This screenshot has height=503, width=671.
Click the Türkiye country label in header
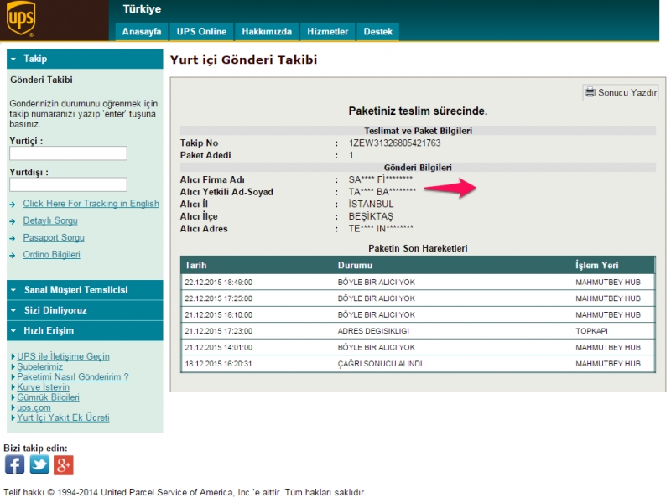coord(142,9)
